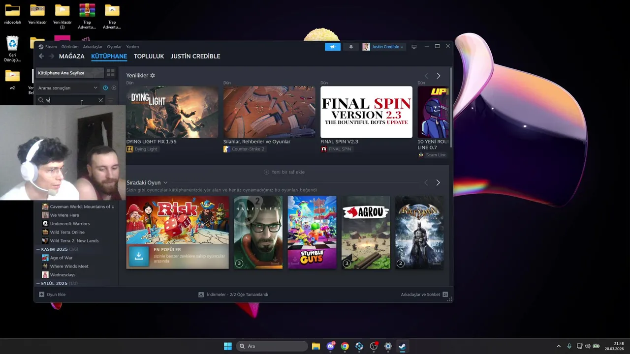Show next Yenilikler items arrow
Screen dimensions: 630x354
tap(439, 76)
